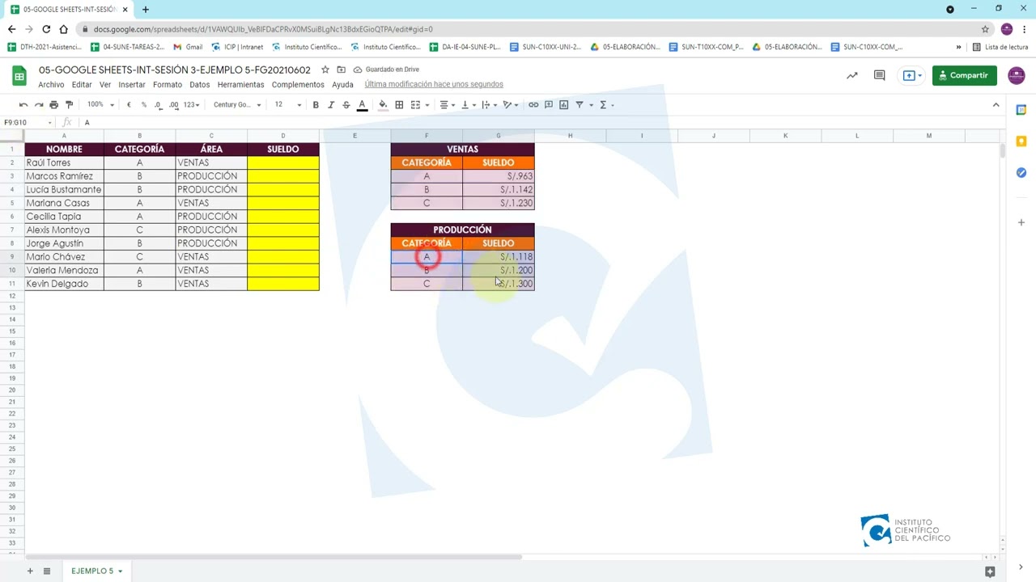Select the EJEMPLO 5 sheet tab
This screenshot has height=582, width=1036.
click(96, 571)
